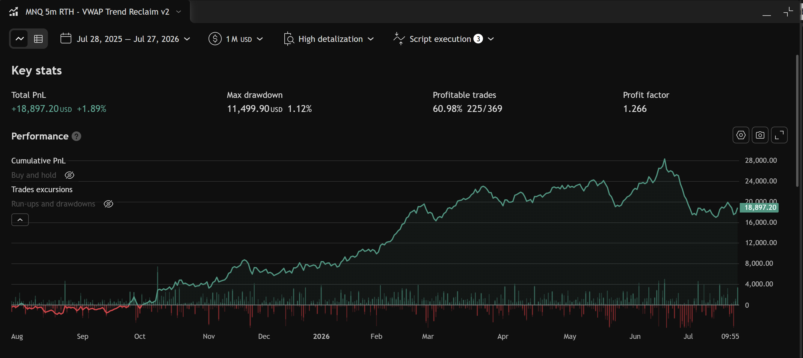Click the High detalization magnifier icon
The height and width of the screenshot is (358, 803).
[x=289, y=39]
